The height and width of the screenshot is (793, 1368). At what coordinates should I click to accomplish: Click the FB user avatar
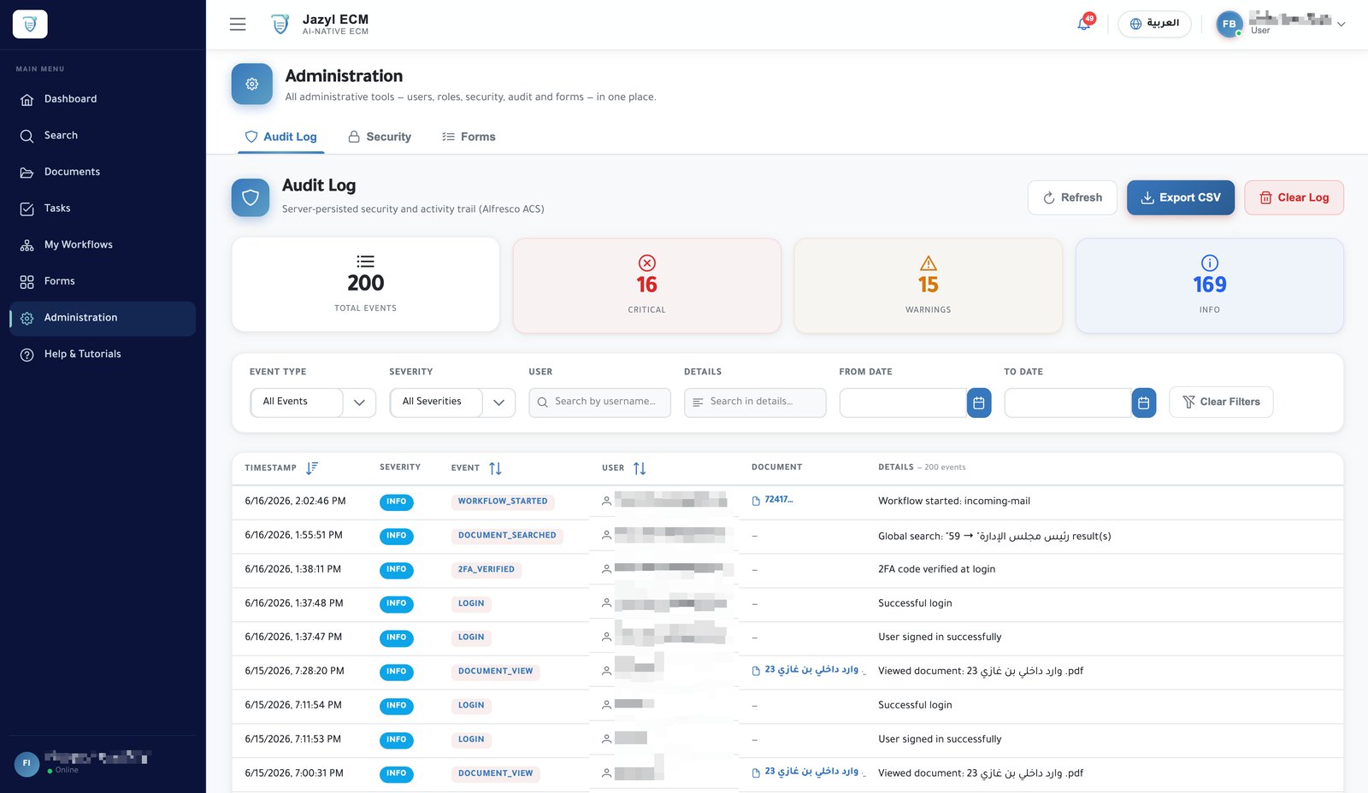[1229, 24]
